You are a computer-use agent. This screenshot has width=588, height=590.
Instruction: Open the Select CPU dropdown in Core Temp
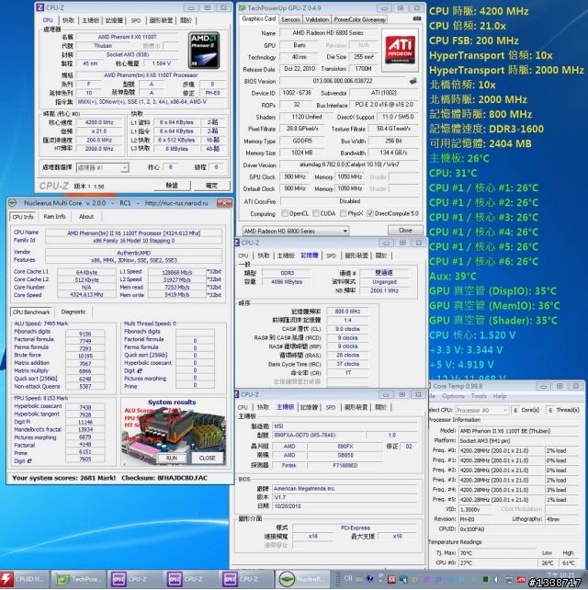(481, 410)
